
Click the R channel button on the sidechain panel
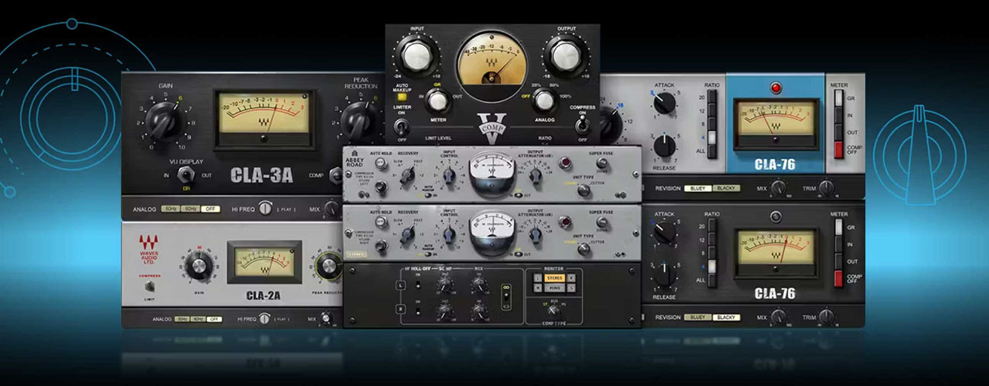(400, 309)
